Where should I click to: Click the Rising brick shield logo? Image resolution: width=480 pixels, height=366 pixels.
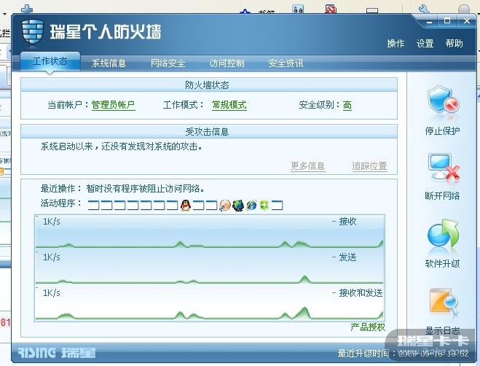point(33,32)
